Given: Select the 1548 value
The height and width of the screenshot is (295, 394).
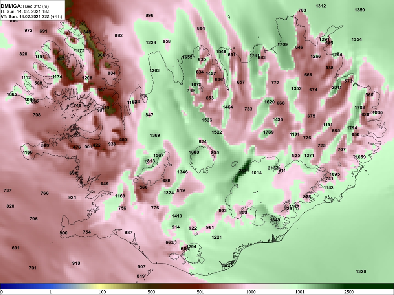Looking at the screenshot, I should pos(221,52).
